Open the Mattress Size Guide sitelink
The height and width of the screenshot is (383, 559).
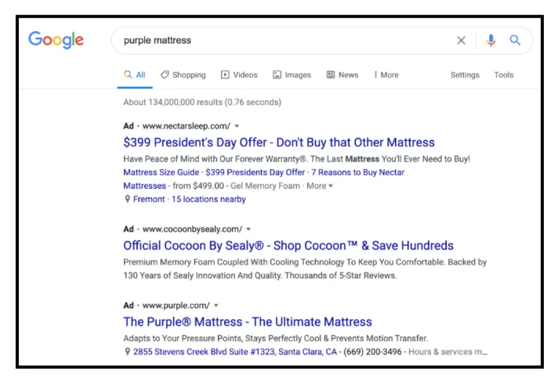coord(161,172)
